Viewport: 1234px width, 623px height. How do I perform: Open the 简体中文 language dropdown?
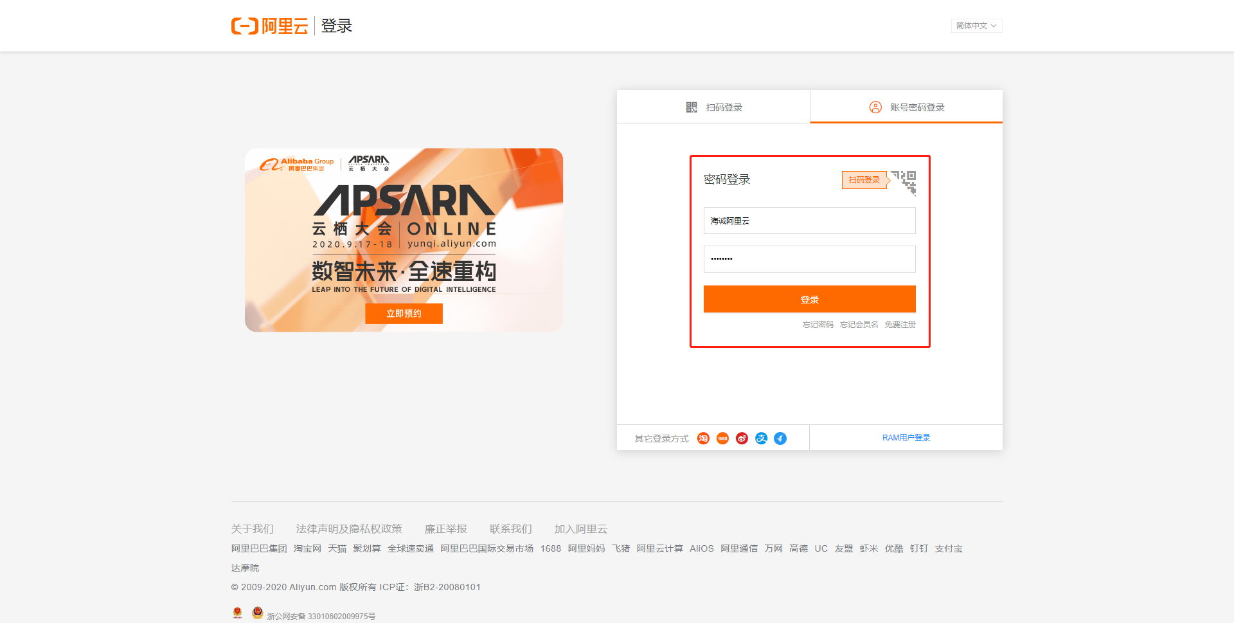(x=976, y=26)
